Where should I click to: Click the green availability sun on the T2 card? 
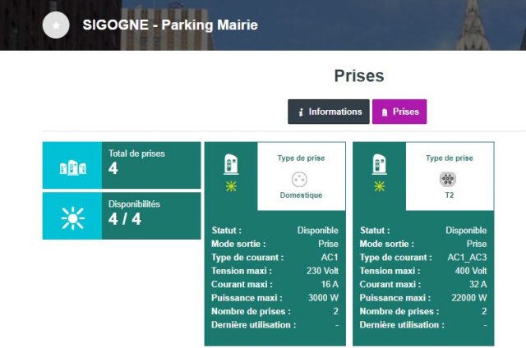(380, 185)
